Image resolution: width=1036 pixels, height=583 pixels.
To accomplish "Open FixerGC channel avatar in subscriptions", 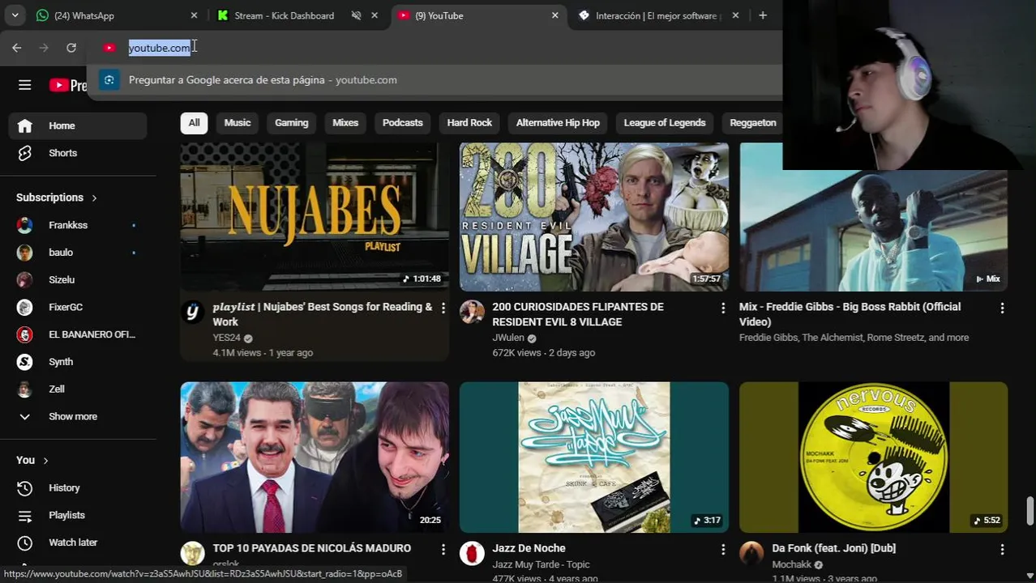I will tap(25, 307).
